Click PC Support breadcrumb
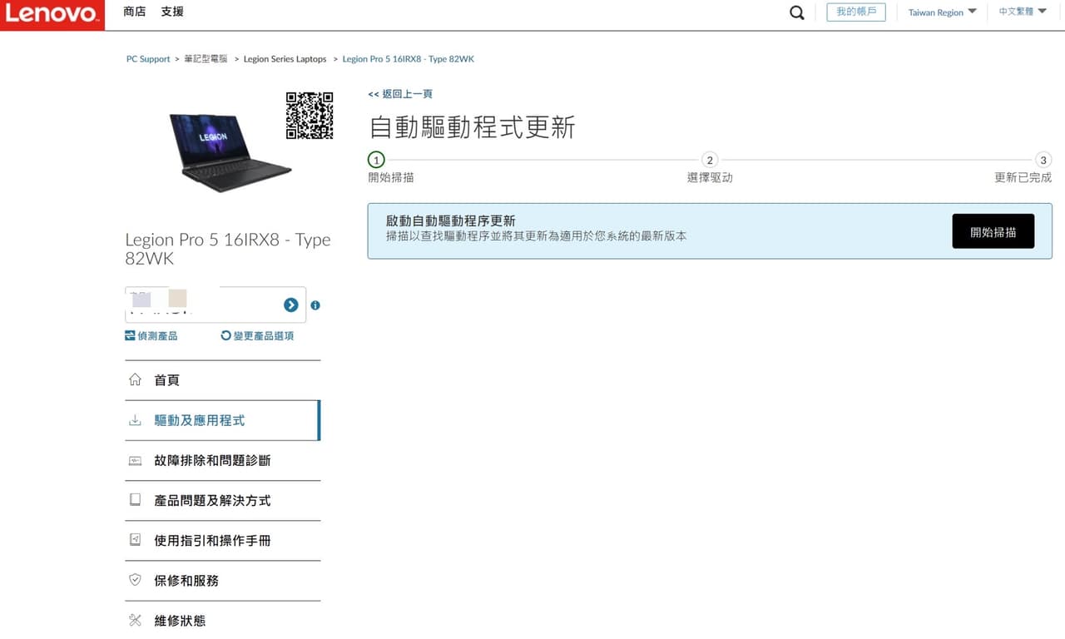 (148, 59)
